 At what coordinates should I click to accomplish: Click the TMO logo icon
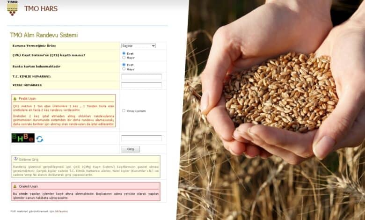click(x=12, y=8)
